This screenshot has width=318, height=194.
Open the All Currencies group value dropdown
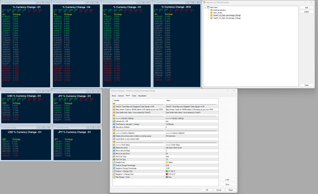192,136
